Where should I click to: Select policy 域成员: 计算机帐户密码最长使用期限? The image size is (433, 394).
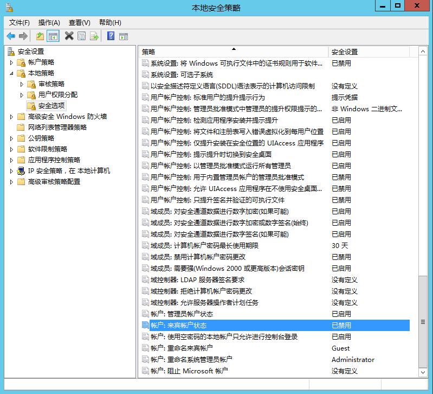[x=205, y=245]
